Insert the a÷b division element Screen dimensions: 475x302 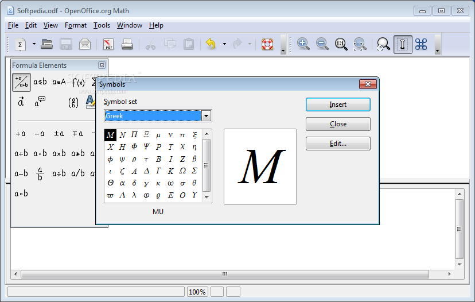pos(59,174)
